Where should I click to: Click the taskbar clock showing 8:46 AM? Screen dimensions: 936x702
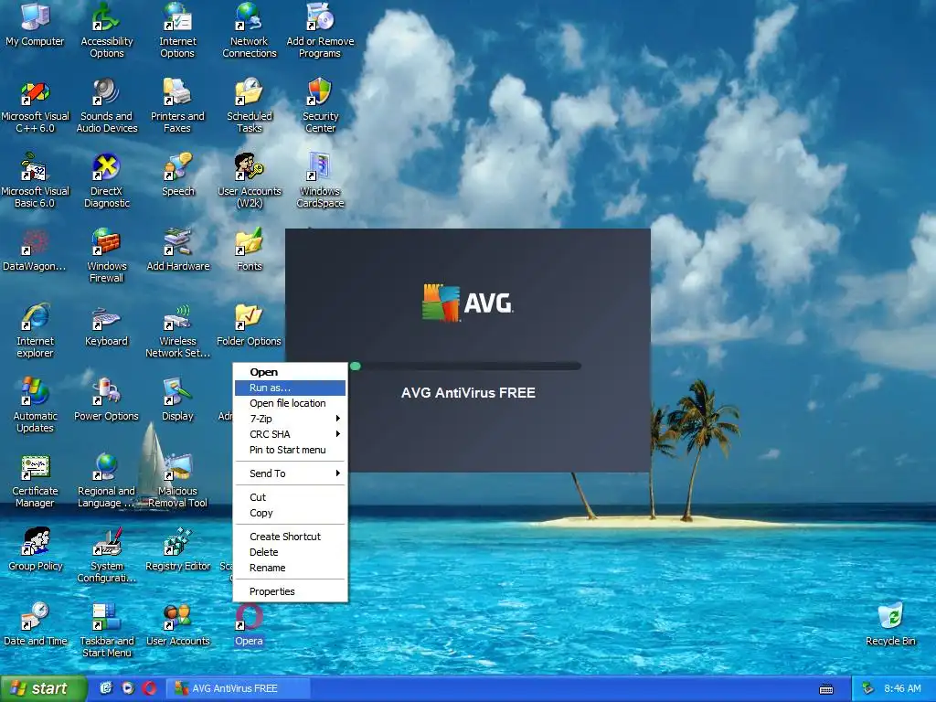(902, 689)
